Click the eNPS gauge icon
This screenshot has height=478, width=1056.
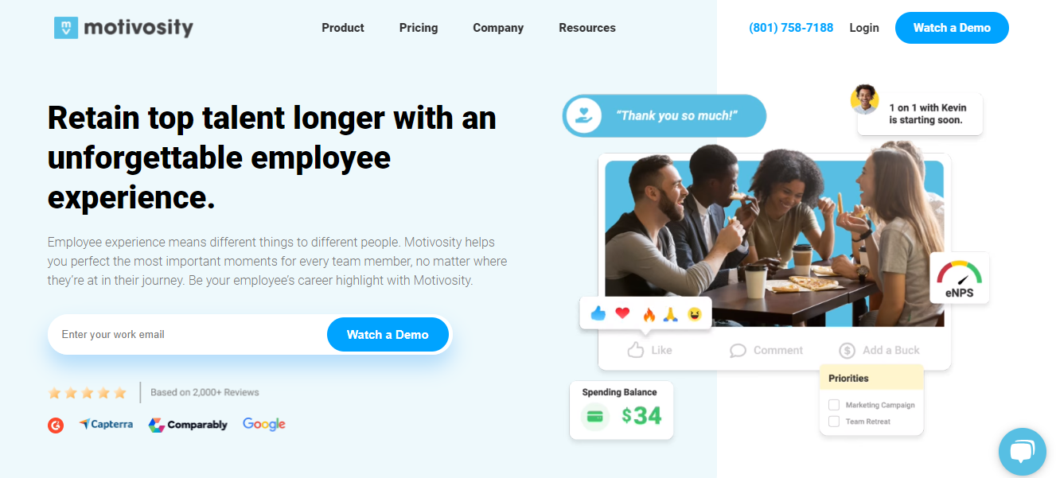click(x=959, y=273)
